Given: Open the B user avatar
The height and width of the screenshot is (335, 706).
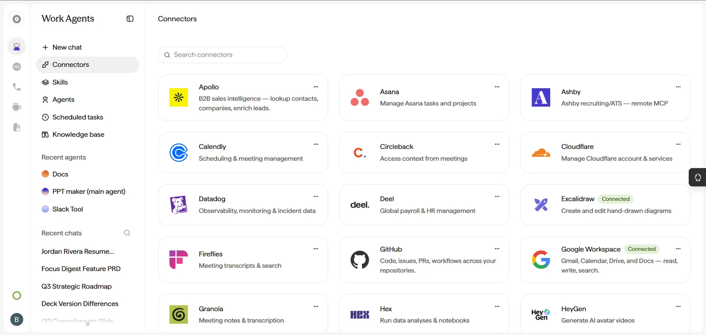Looking at the screenshot, I should point(17,320).
